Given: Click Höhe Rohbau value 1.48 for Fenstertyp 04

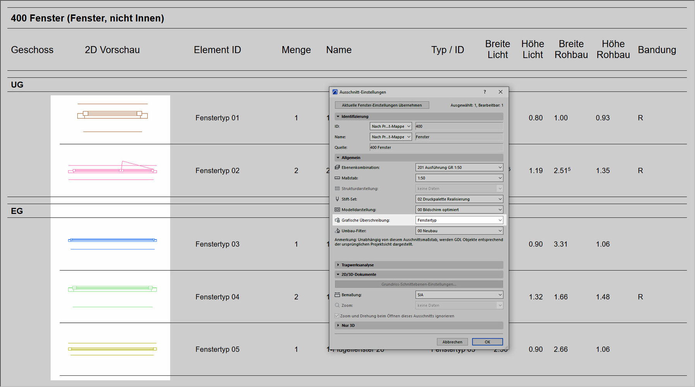Looking at the screenshot, I should coord(603,297).
